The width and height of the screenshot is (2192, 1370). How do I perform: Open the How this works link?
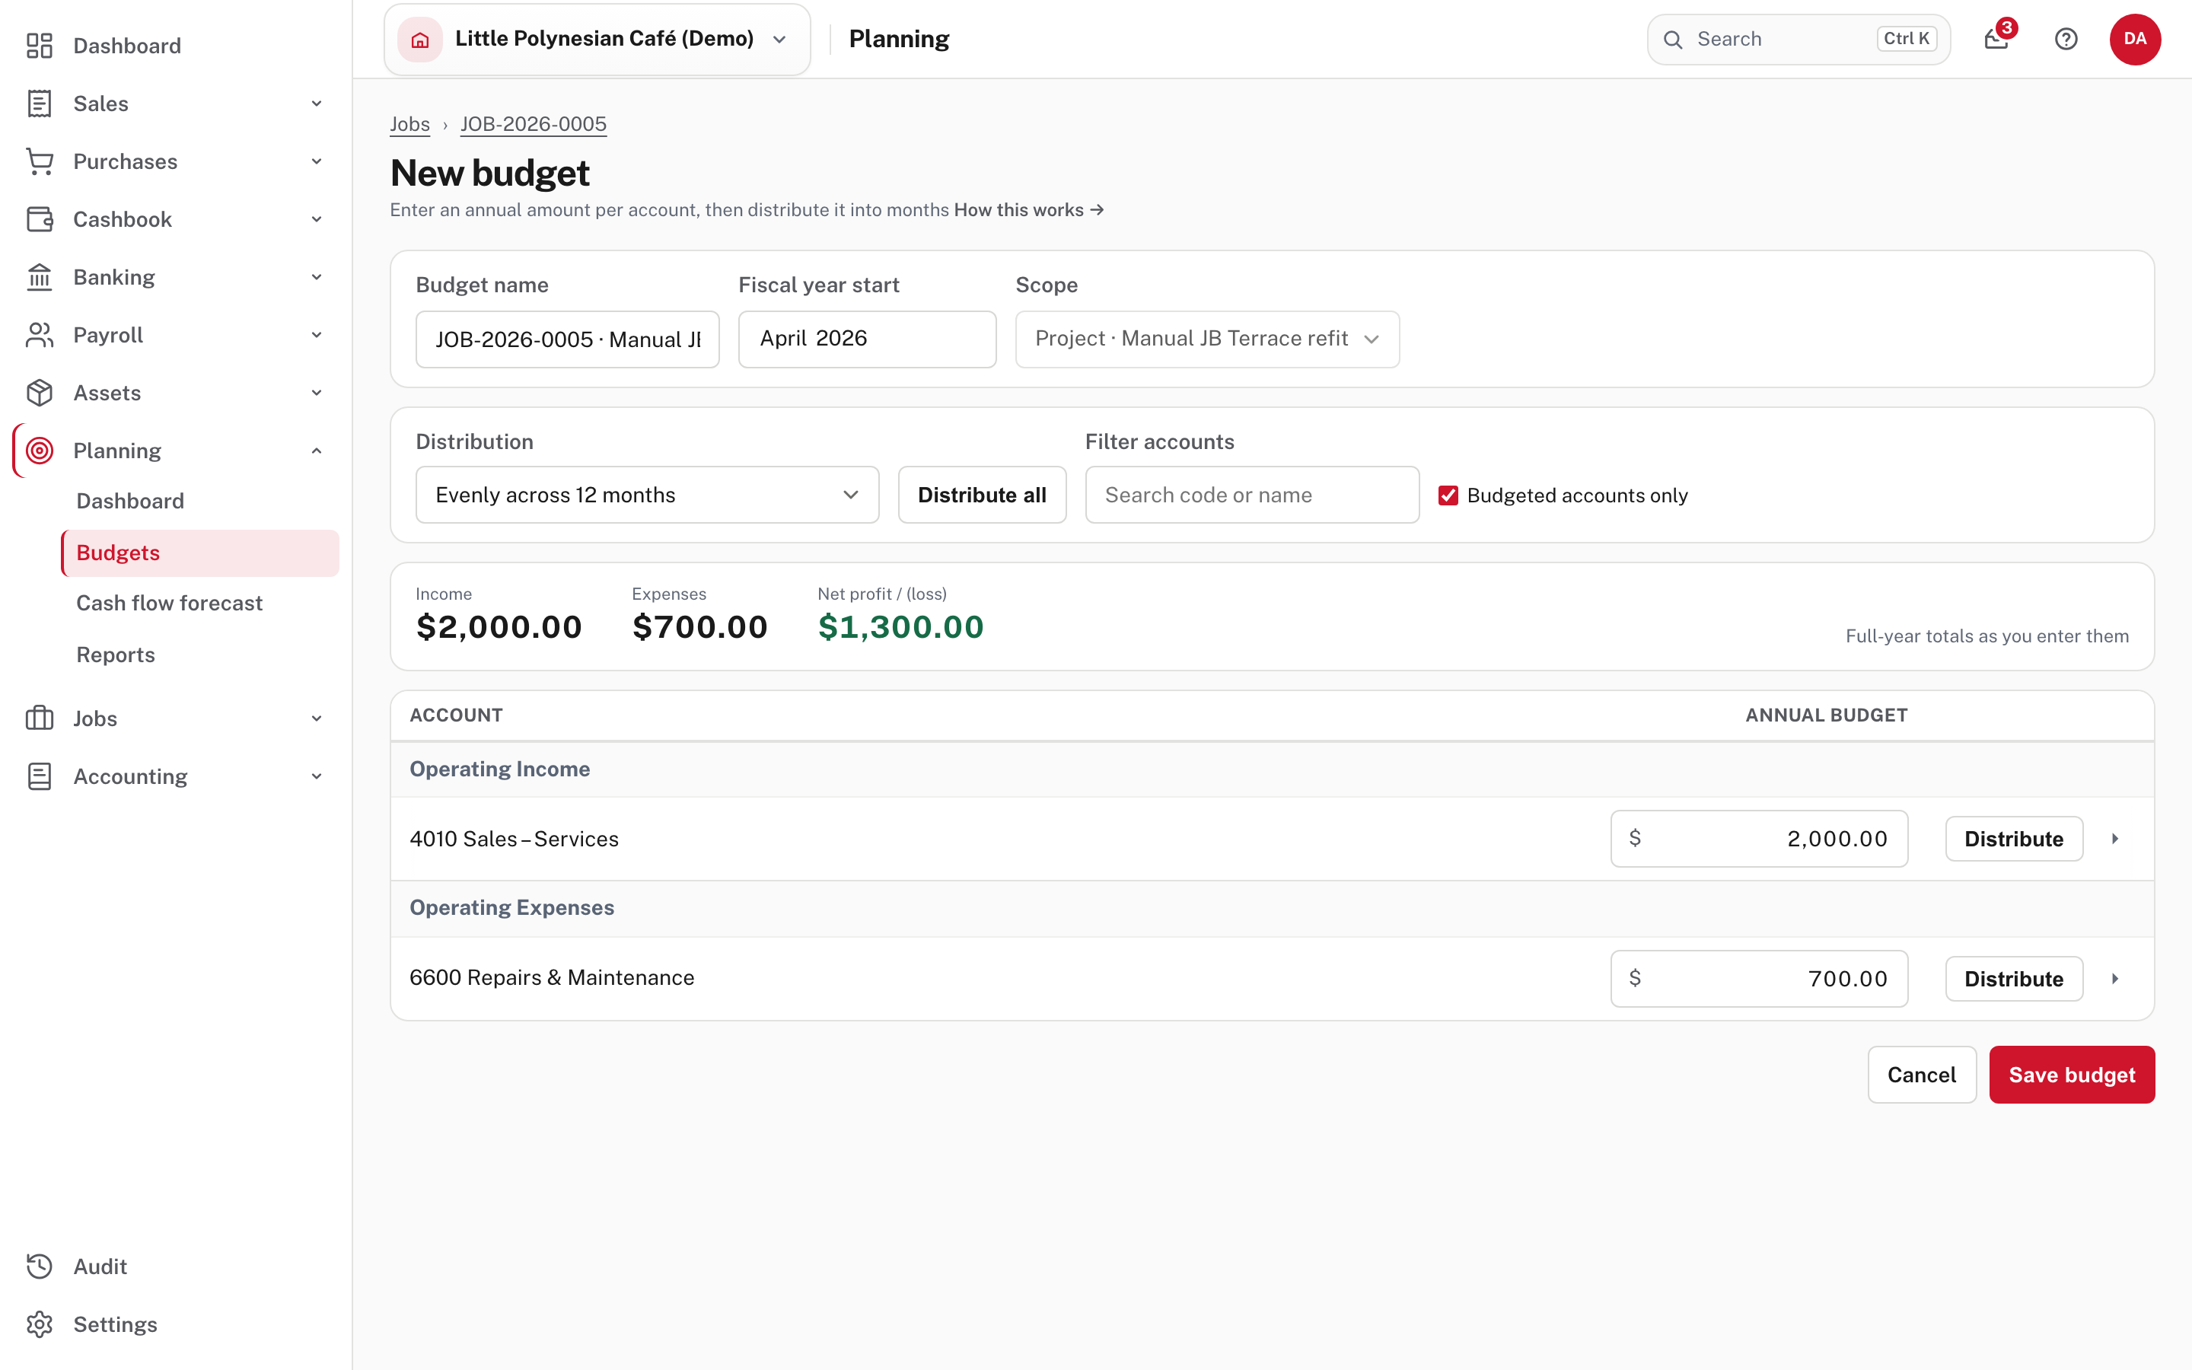pos(1029,210)
